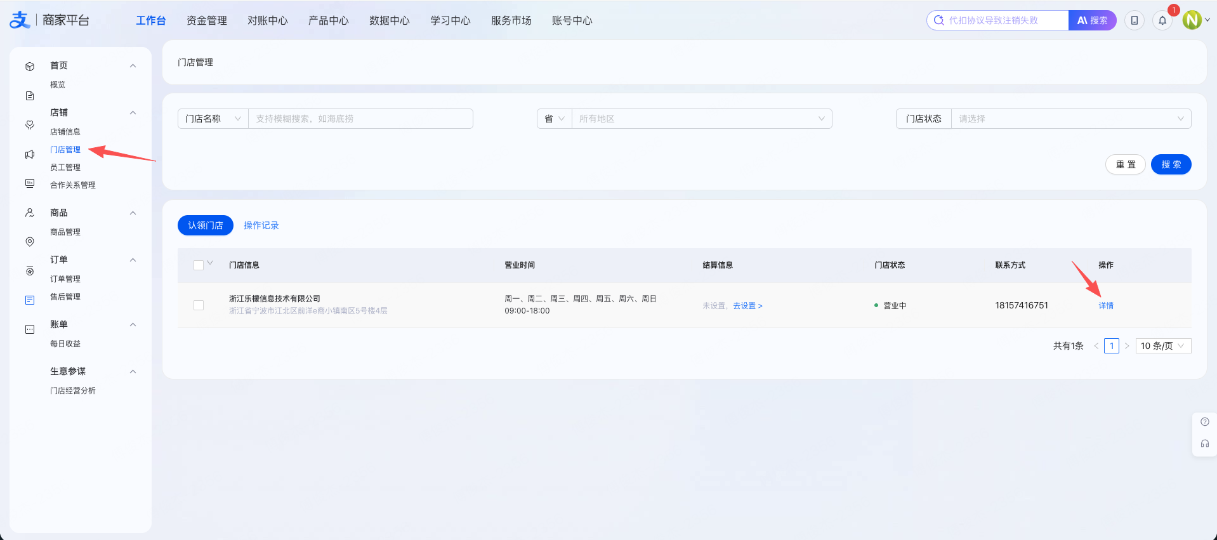Click the star medal icon in sidebar
This screenshot has height=540, width=1217.
click(x=30, y=271)
